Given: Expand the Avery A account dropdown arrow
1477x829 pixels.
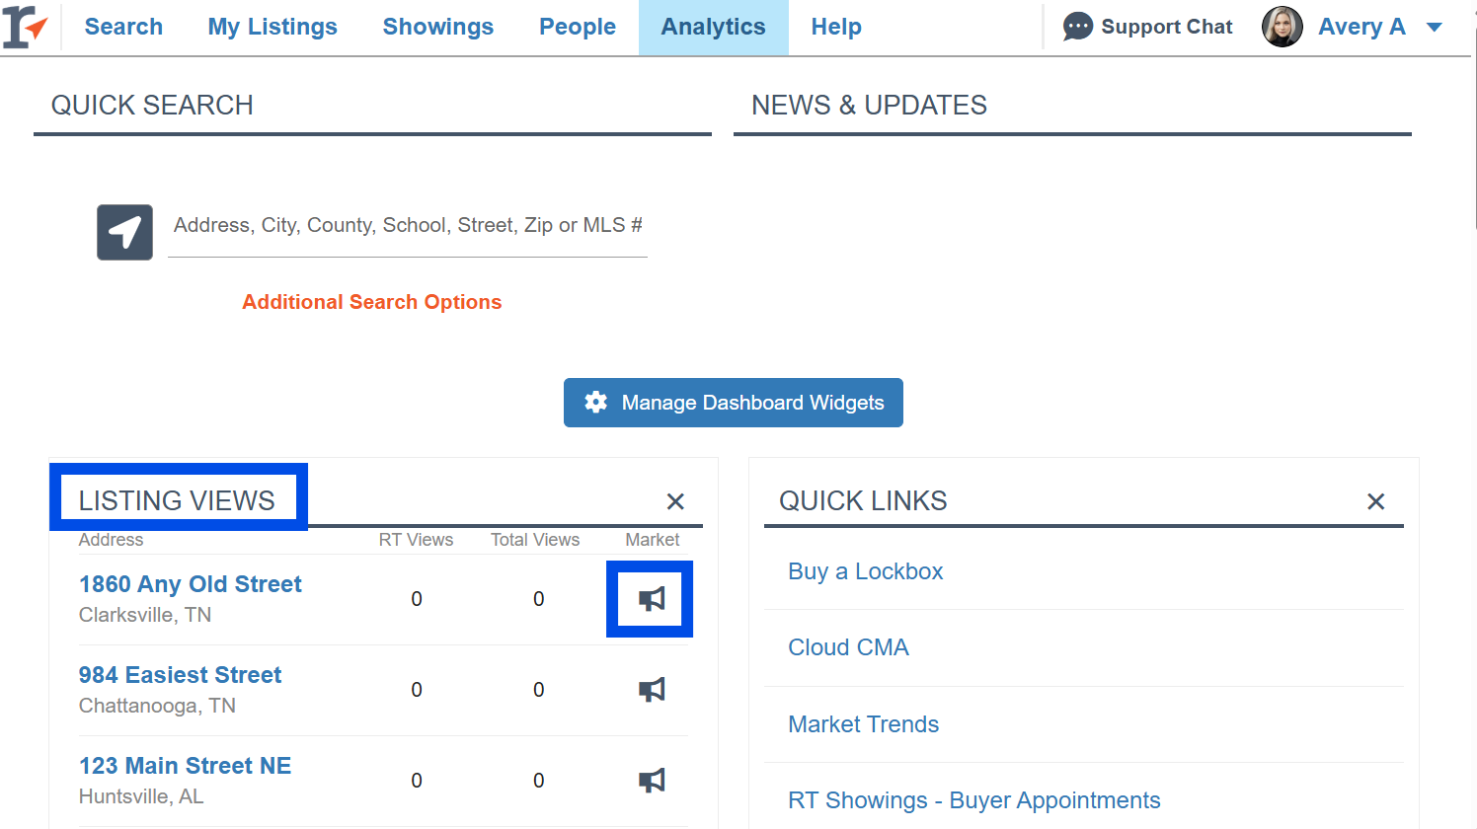Looking at the screenshot, I should pyautogui.click(x=1435, y=28).
